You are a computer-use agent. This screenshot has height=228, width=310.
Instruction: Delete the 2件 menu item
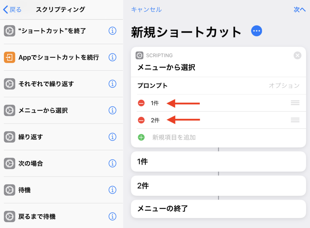point(141,120)
